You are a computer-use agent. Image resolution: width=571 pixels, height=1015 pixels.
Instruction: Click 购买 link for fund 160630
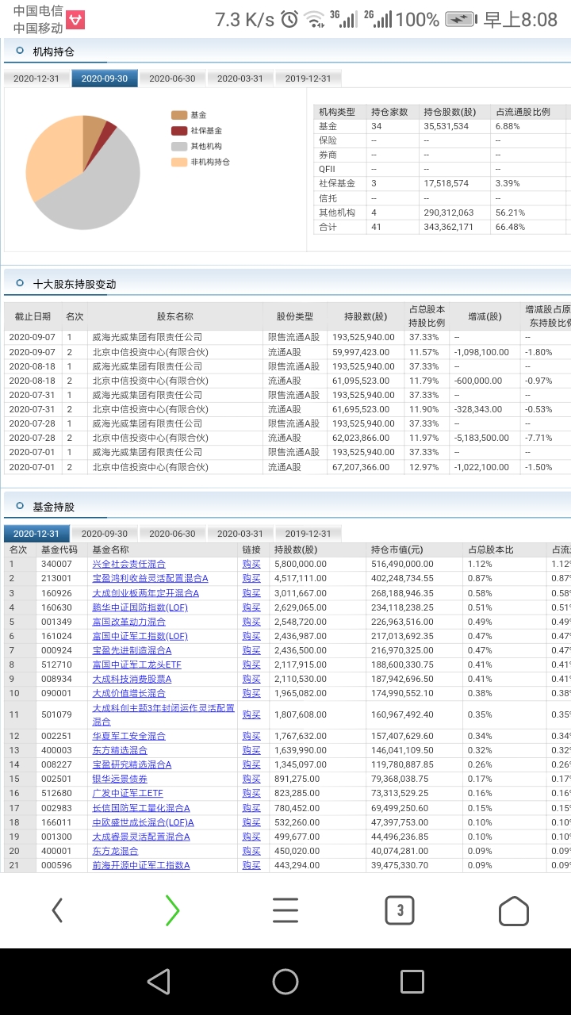[x=251, y=607]
